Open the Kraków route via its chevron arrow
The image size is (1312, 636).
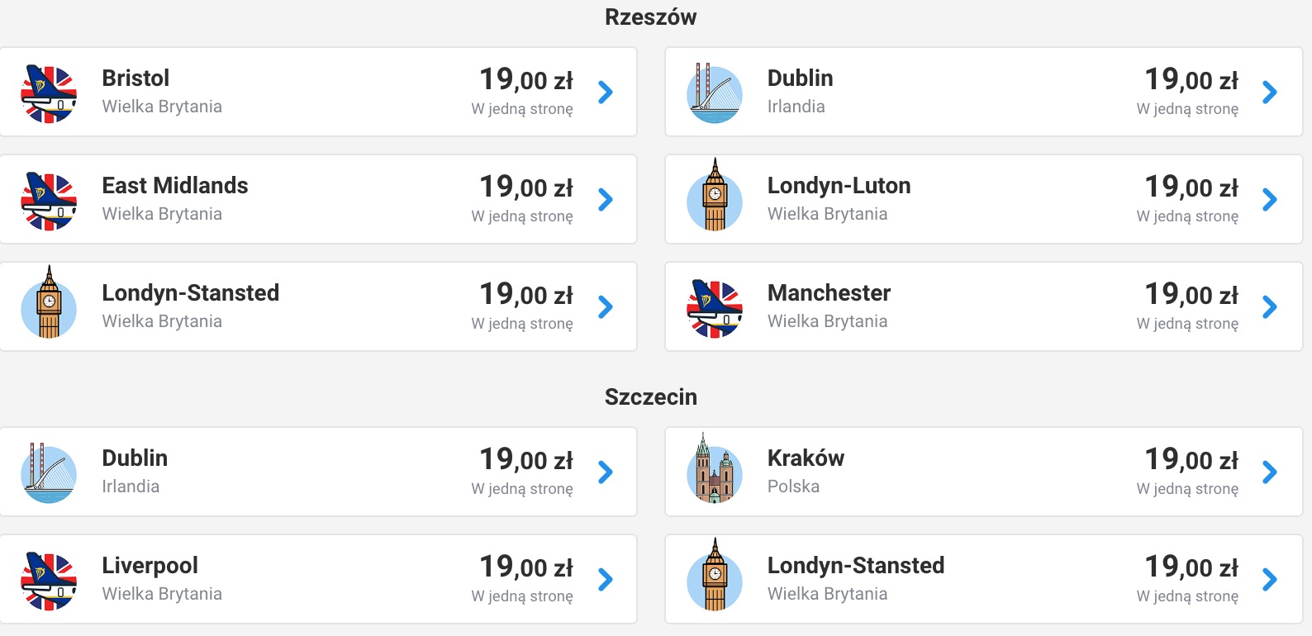(1270, 472)
